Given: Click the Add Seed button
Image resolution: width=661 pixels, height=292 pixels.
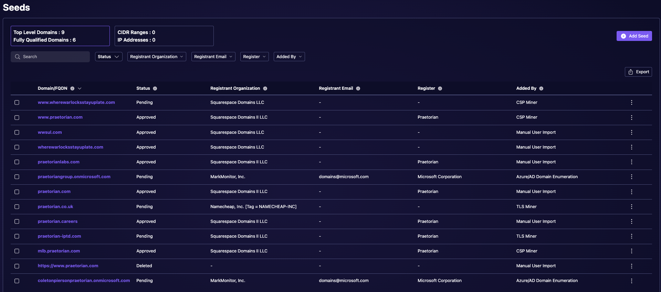Looking at the screenshot, I should [634, 36].
